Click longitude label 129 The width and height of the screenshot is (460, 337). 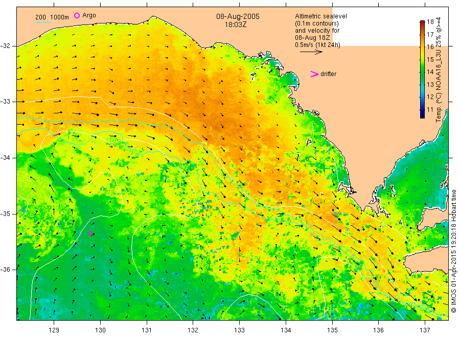[x=54, y=330]
